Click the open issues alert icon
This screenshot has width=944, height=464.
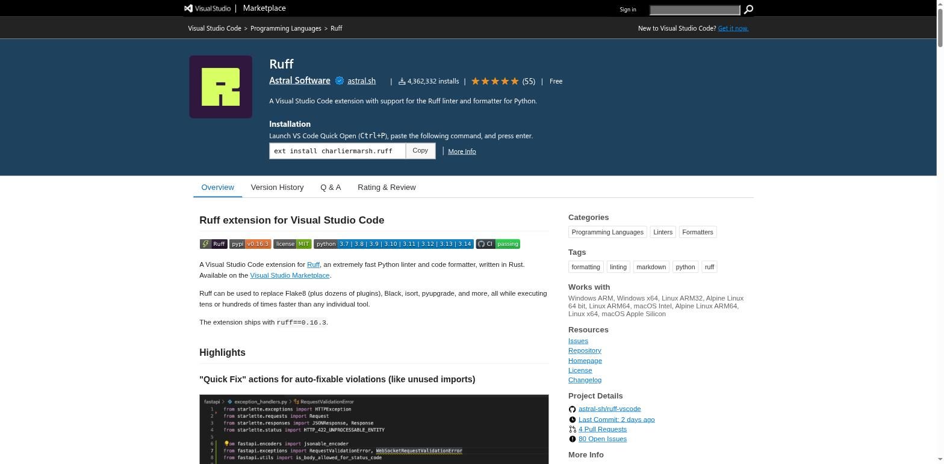(x=572, y=439)
